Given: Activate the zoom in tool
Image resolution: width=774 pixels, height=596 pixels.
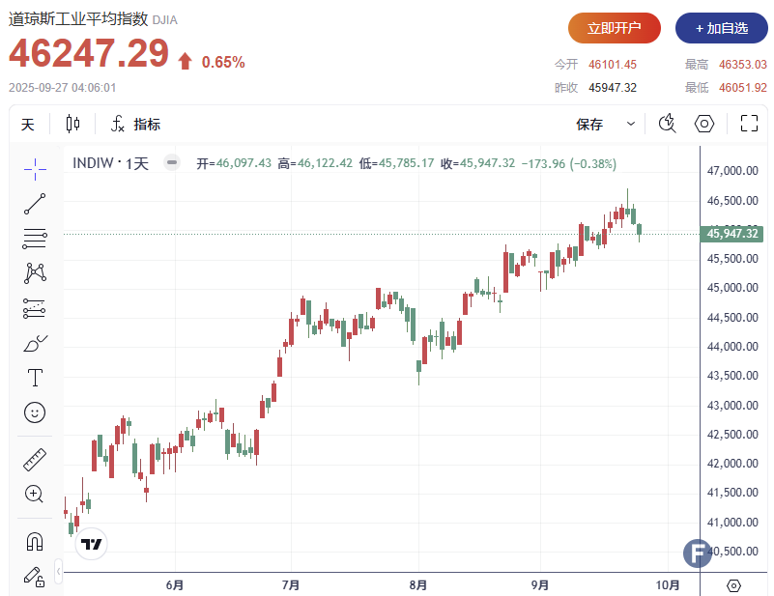Looking at the screenshot, I should coord(35,494).
